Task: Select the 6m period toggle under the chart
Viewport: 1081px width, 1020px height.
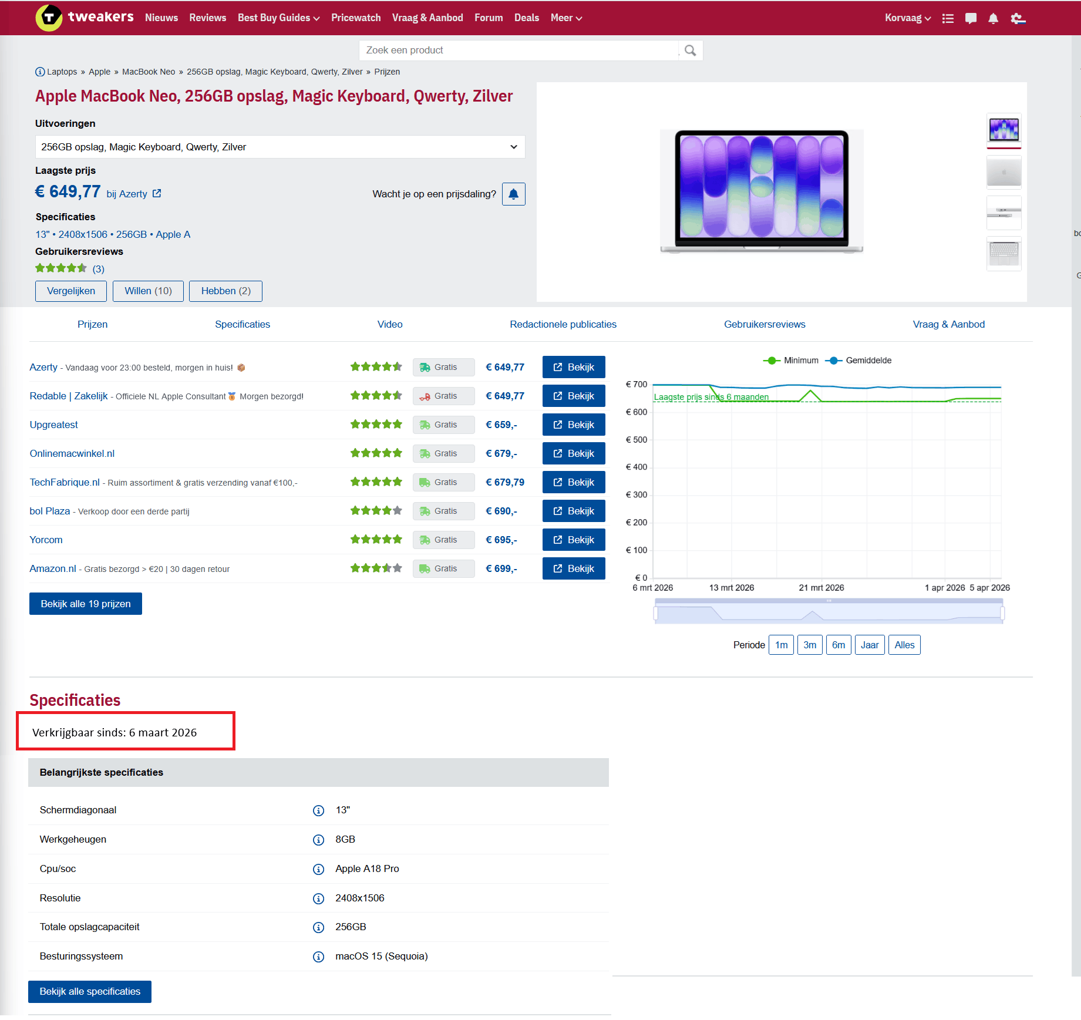Action: point(838,644)
